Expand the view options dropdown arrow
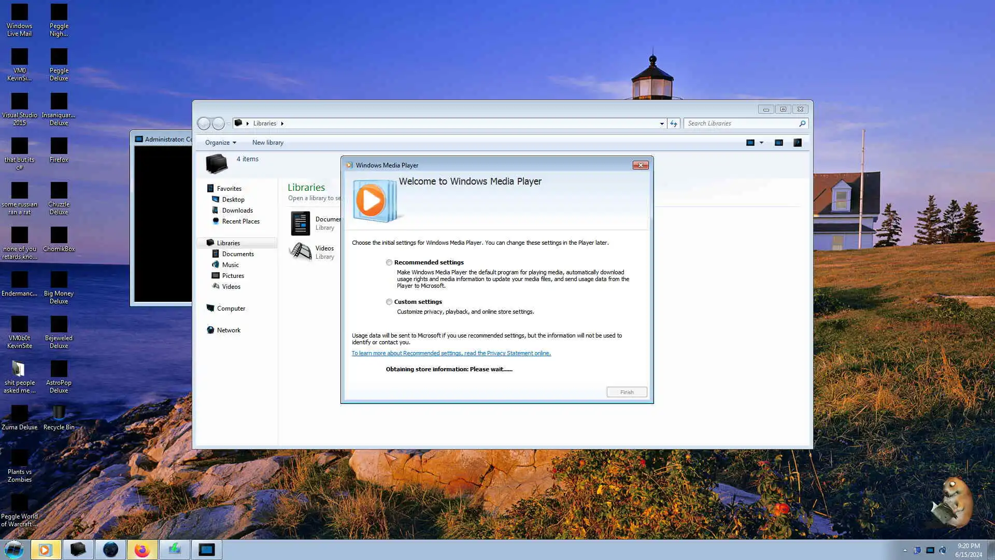995x560 pixels. click(x=761, y=143)
